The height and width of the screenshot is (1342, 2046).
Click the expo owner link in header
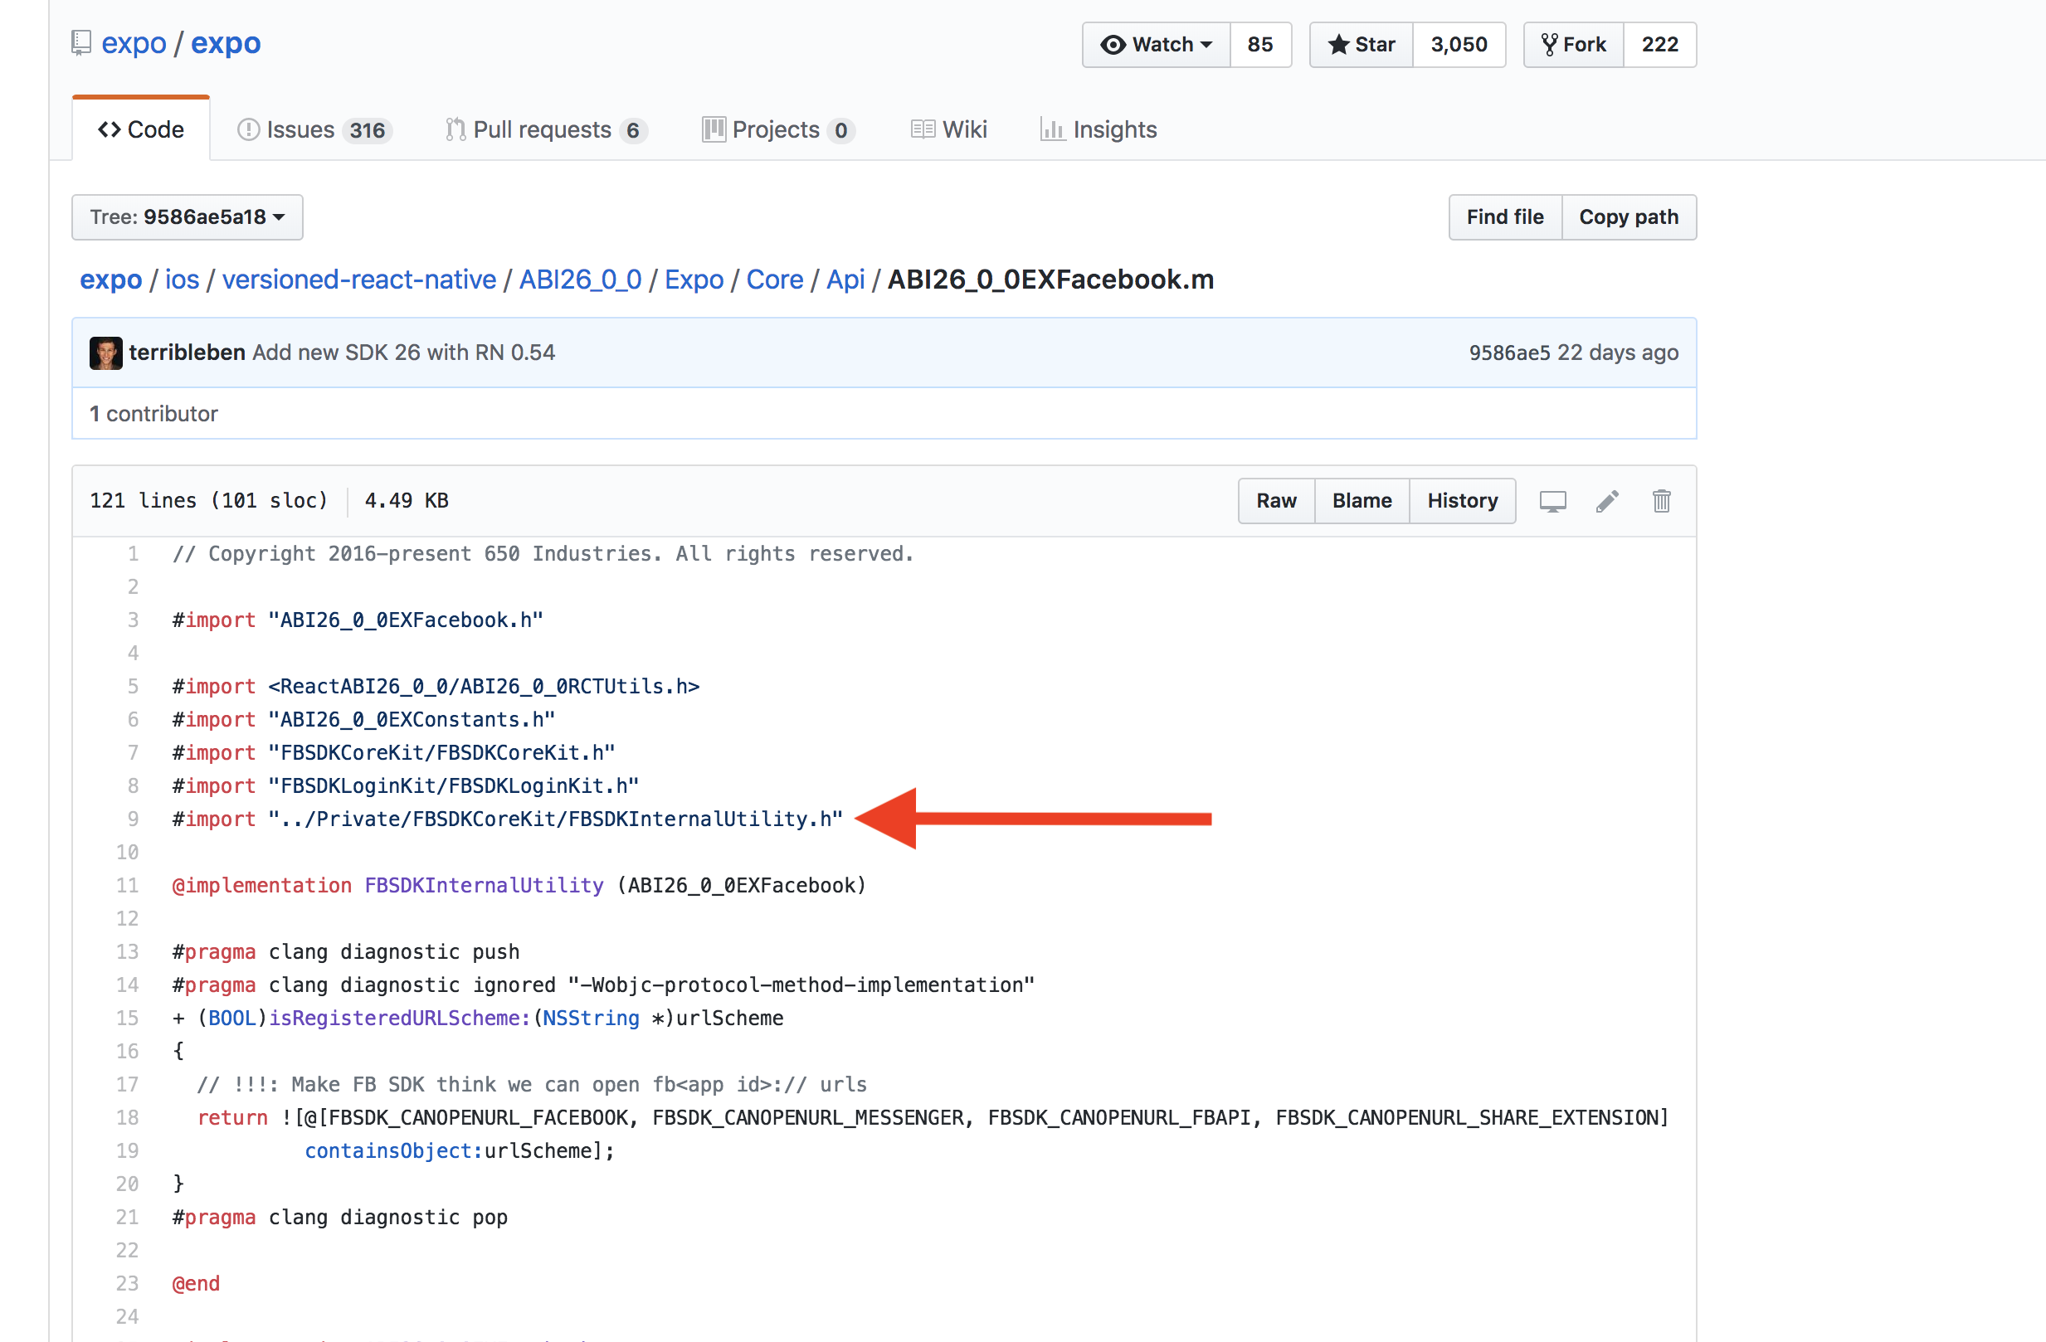[x=134, y=43]
